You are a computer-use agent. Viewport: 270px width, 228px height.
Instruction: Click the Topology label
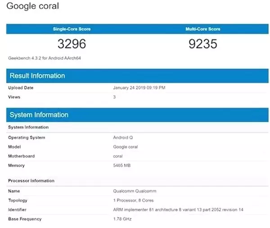(18, 201)
